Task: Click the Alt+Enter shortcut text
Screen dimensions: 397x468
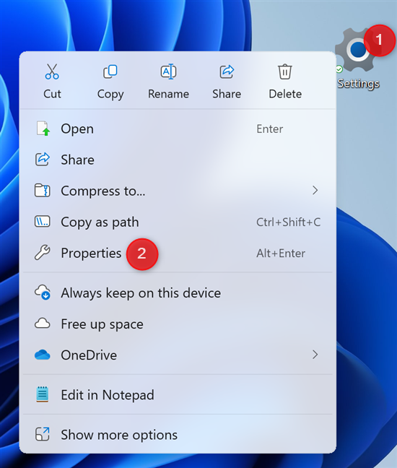Action: coord(281,253)
